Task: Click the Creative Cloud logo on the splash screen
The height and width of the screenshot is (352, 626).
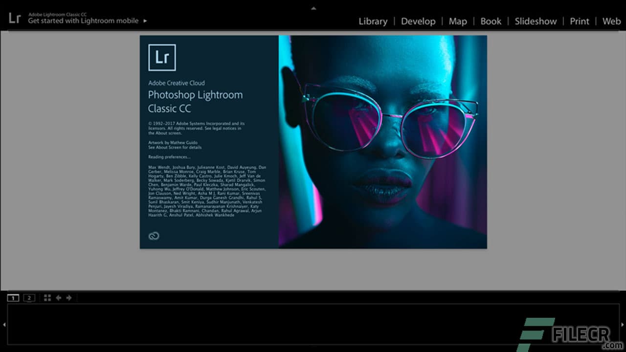Action: [153, 235]
